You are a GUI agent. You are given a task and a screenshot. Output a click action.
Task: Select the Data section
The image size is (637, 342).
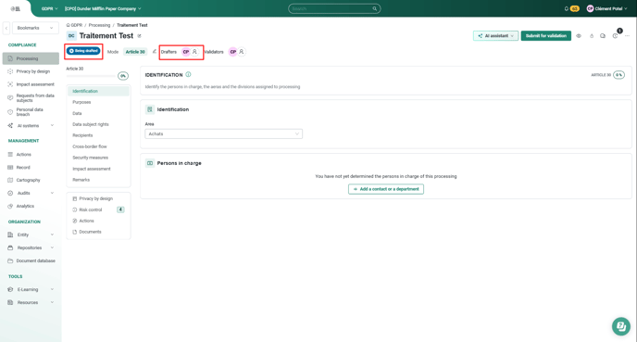[x=77, y=113]
